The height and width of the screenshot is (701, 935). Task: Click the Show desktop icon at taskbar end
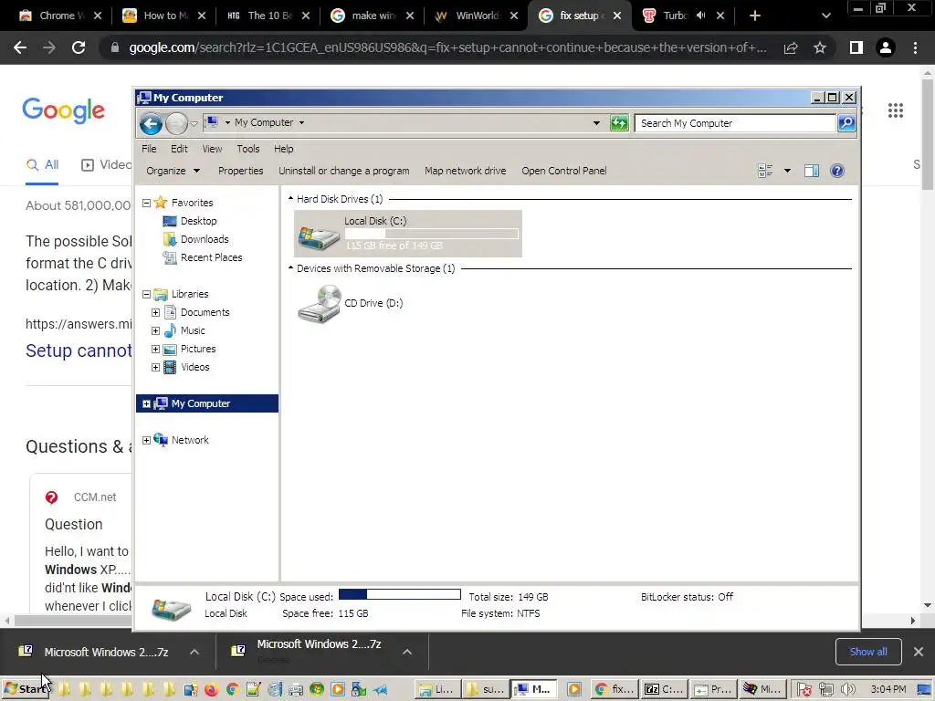[925, 690]
